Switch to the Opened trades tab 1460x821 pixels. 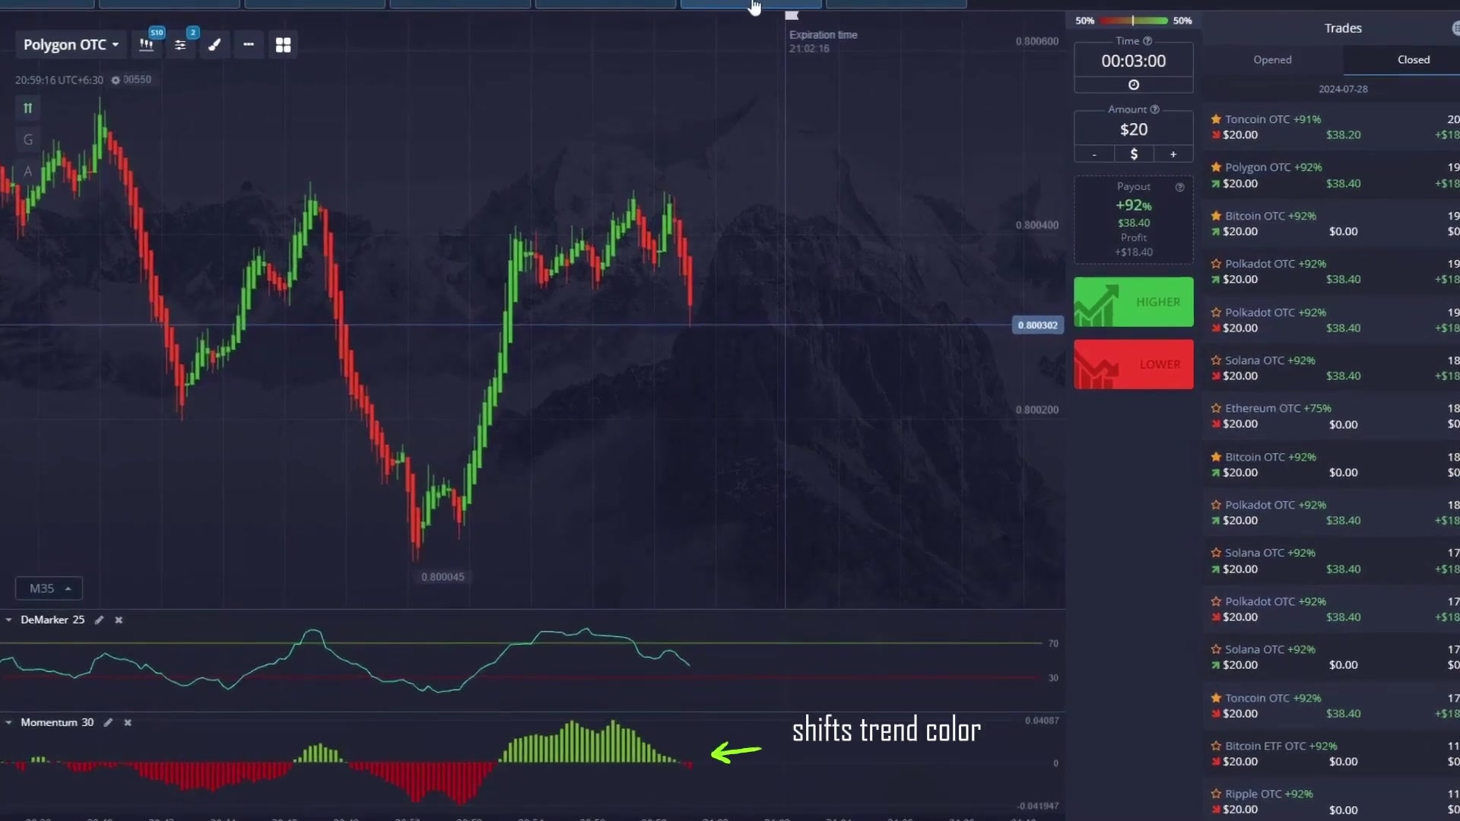pyautogui.click(x=1272, y=60)
